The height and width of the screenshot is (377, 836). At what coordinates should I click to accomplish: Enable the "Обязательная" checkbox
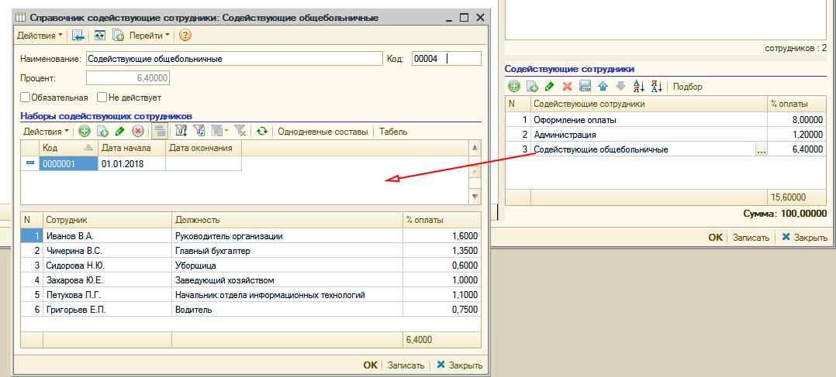(x=26, y=98)
